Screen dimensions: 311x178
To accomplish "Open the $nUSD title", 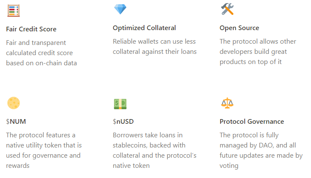I will [x=123, y=122].
